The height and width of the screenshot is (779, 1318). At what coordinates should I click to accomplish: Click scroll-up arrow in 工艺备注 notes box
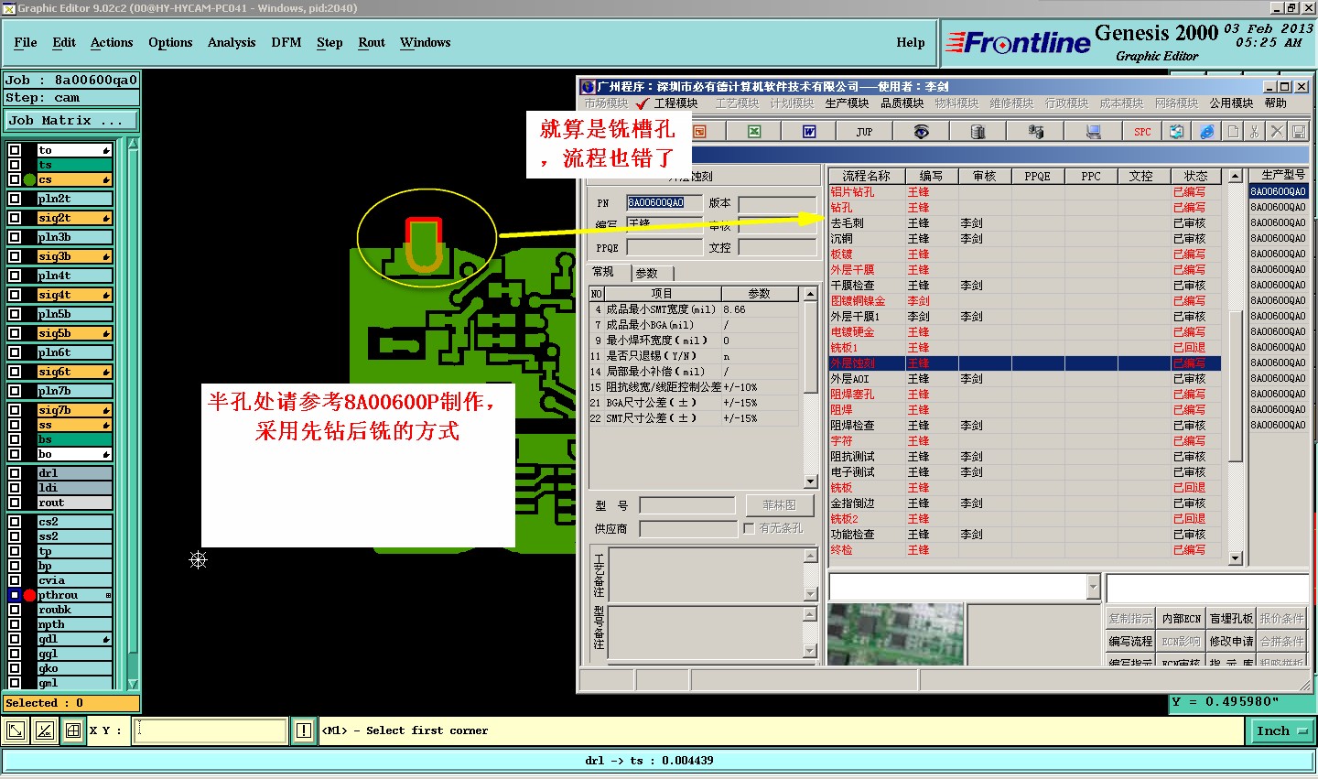[x=810, y=556]
